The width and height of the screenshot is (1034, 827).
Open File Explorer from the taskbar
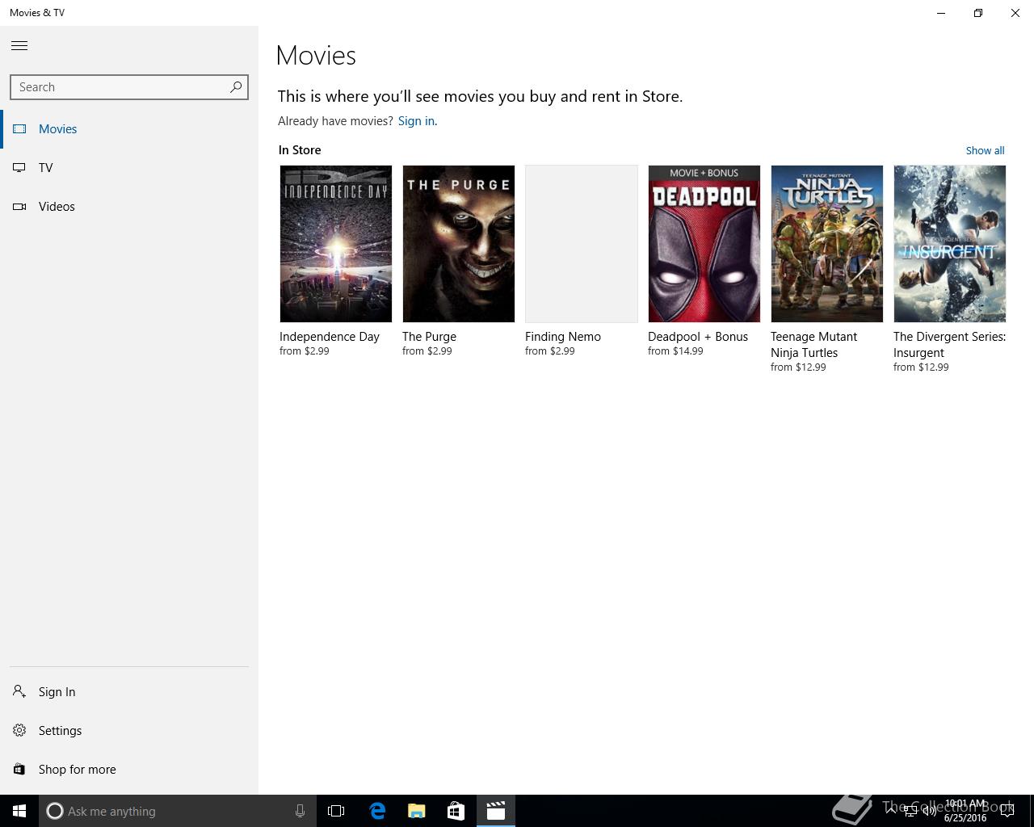point(417,811)
